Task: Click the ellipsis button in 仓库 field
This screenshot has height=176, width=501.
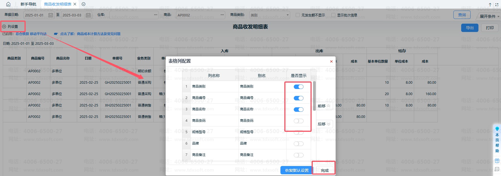Action: (155, 15)
